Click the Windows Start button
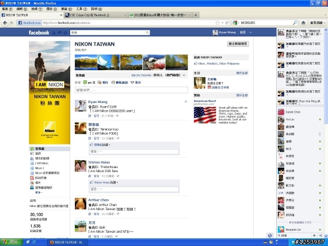 (11, 242)
